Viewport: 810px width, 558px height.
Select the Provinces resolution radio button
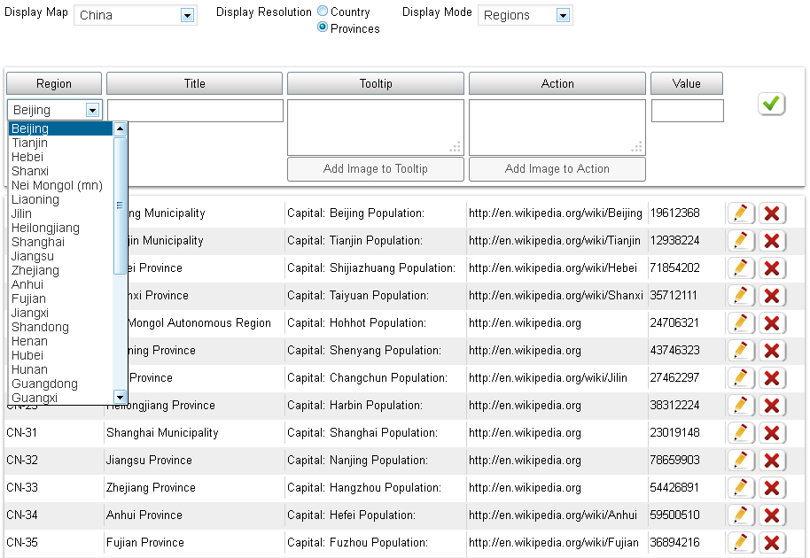pos(323,27)
